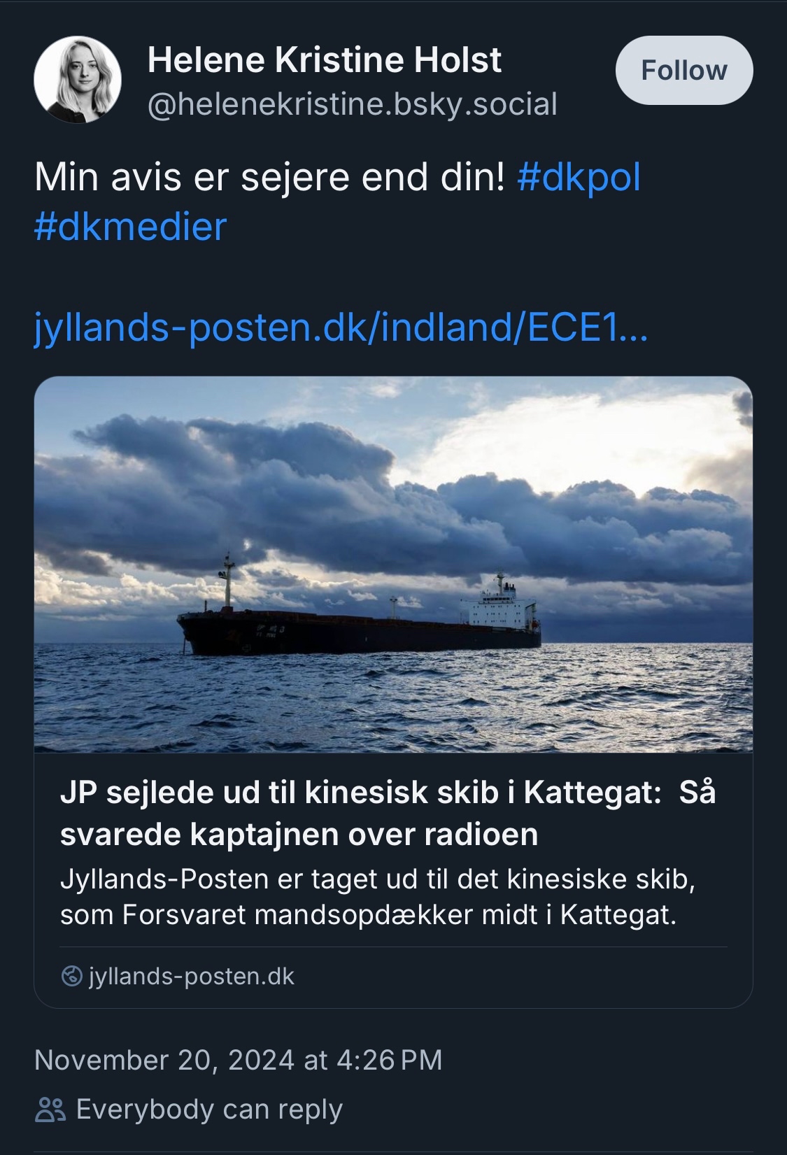Click the people icon for reply settings
Image resolution: width=787 pixels, height=1155 pixels.
pyautogui.click(x=50, y=1110)
